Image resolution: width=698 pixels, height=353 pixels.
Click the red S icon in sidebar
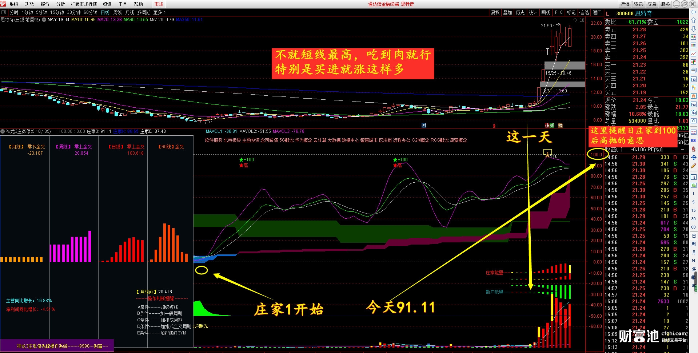pos(694,149)
